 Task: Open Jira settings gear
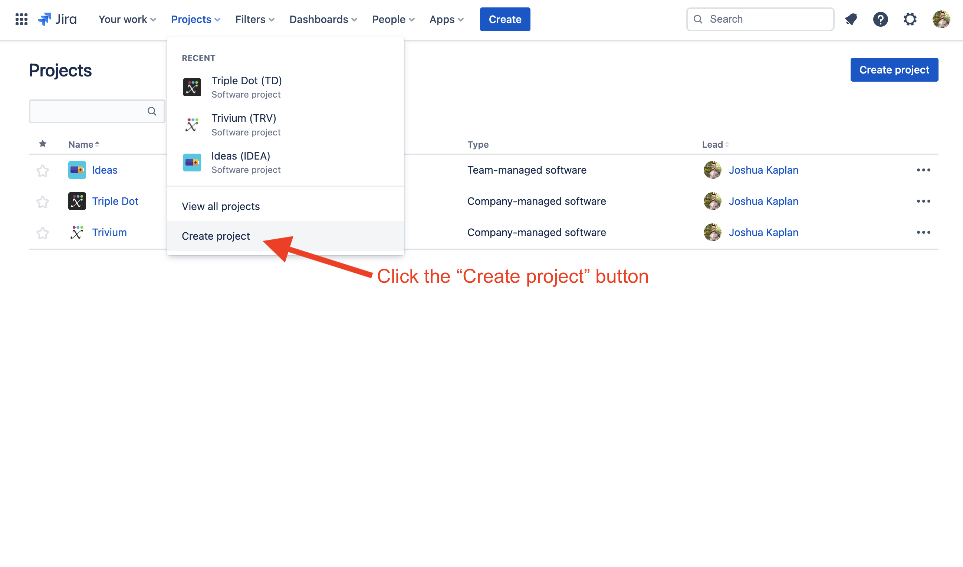[910, 19]
